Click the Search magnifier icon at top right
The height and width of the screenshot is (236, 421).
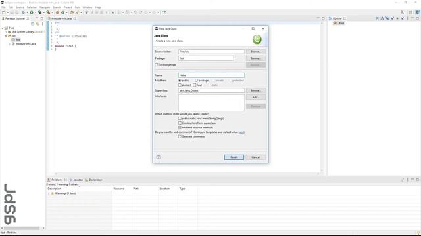402,12
